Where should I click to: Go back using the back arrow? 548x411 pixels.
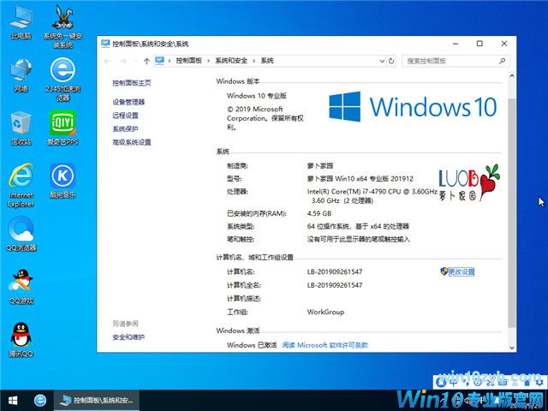[x=107, y=61]
